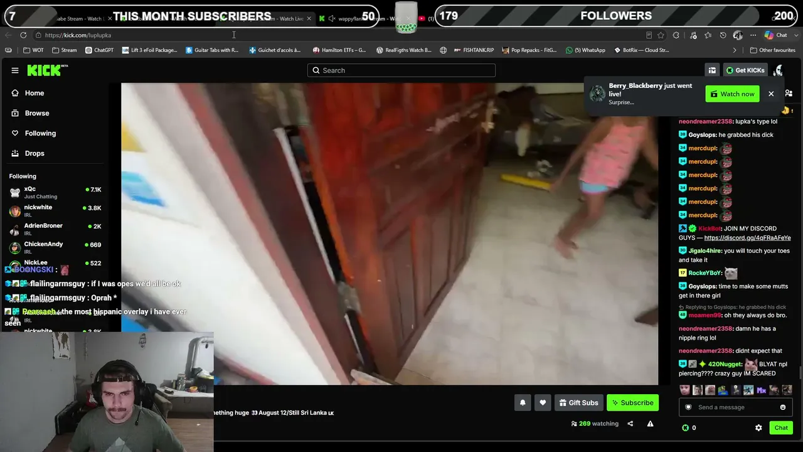The height and width of the screenshot is (452, 803).
Task: Open the Hamilton ETFs bookmark
Action: [x=339, y=50]
